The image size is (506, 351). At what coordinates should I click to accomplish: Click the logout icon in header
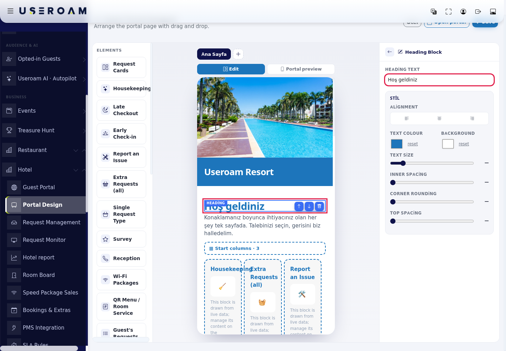point(478,12)
